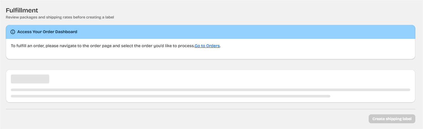Screen dimensions: 423x129
Task: Click empty space inside the loading skeleton card
Action: (224, 80)
